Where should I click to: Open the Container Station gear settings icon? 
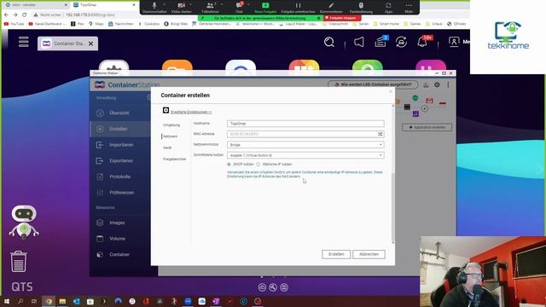click(x=437, y=84)
